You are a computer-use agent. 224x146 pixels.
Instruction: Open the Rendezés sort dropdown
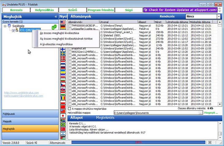(218, 17)
